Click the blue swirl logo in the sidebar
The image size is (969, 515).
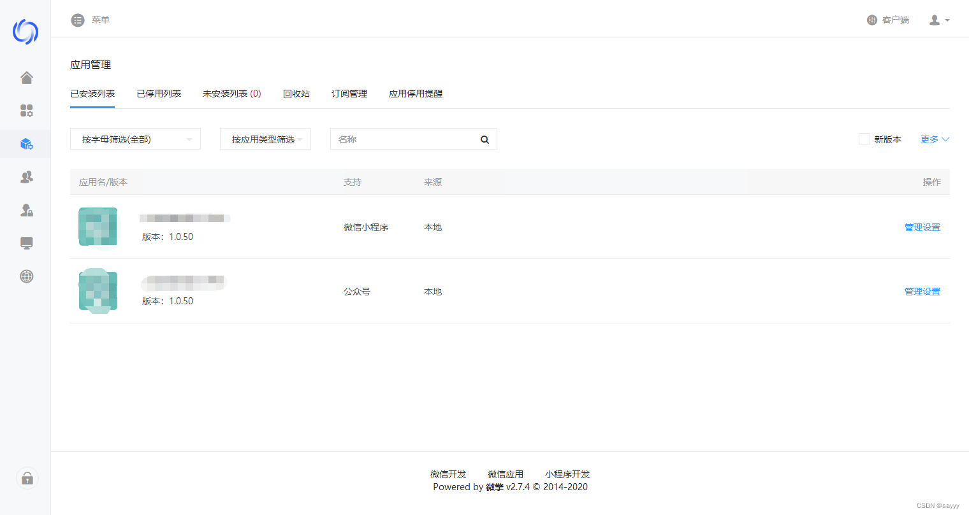coord(25,32)
